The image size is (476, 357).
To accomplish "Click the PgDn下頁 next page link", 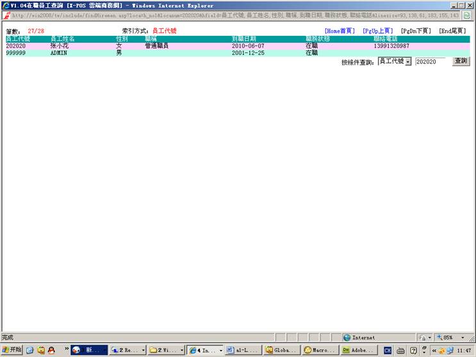I will [x=416, y=31].
